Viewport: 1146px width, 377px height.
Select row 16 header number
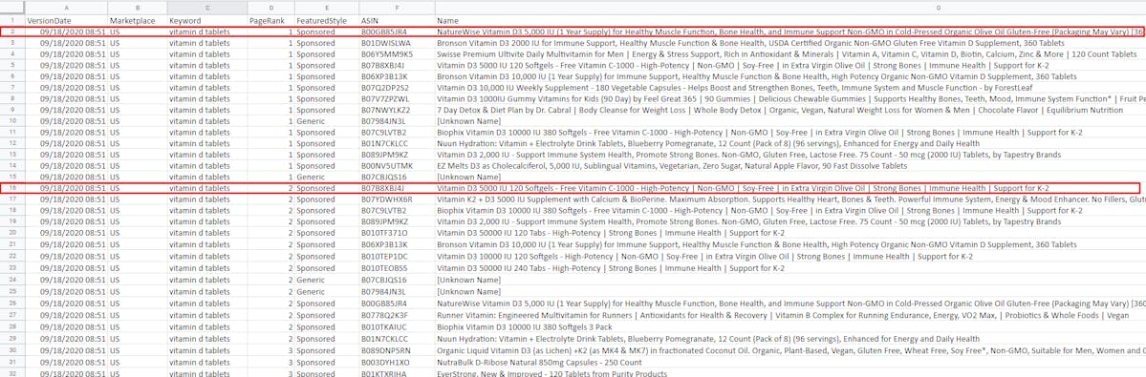(12, 188)
